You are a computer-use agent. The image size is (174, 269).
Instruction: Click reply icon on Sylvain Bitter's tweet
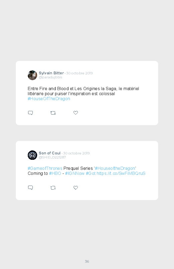tap(30, 113)
